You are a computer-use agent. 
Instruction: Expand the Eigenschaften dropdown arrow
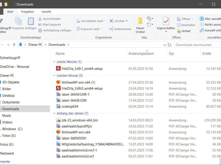tap(166, 31)
